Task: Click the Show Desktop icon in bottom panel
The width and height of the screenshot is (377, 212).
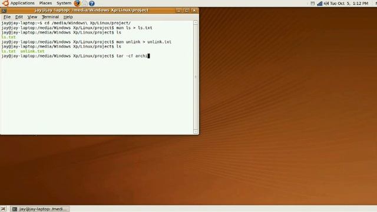Action: (3, 209)
